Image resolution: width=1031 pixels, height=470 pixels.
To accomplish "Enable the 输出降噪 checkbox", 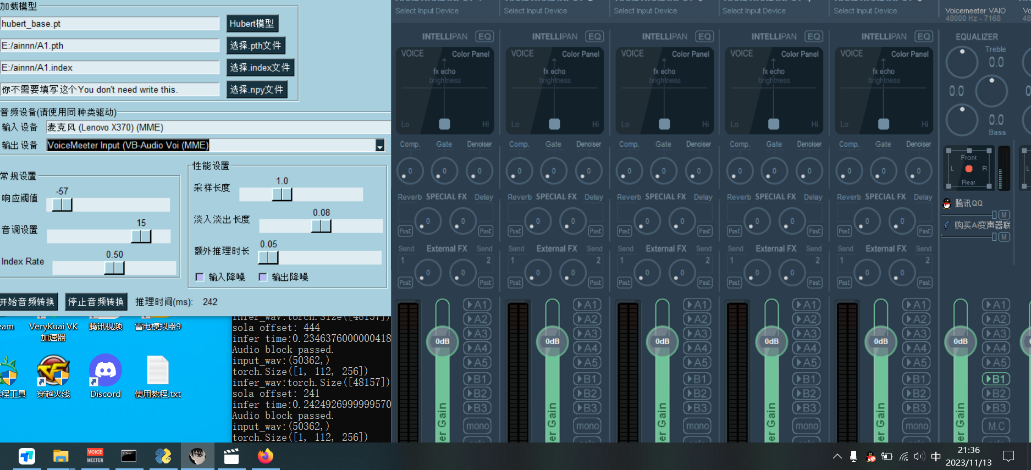I will (263, 277).
